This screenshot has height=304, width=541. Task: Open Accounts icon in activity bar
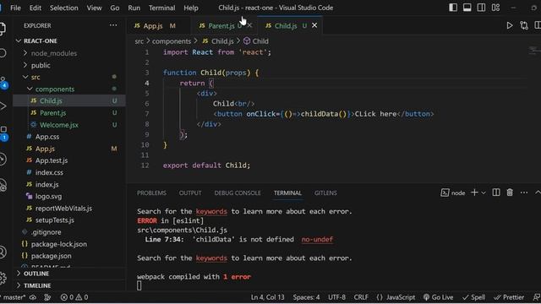pos(3,252)
